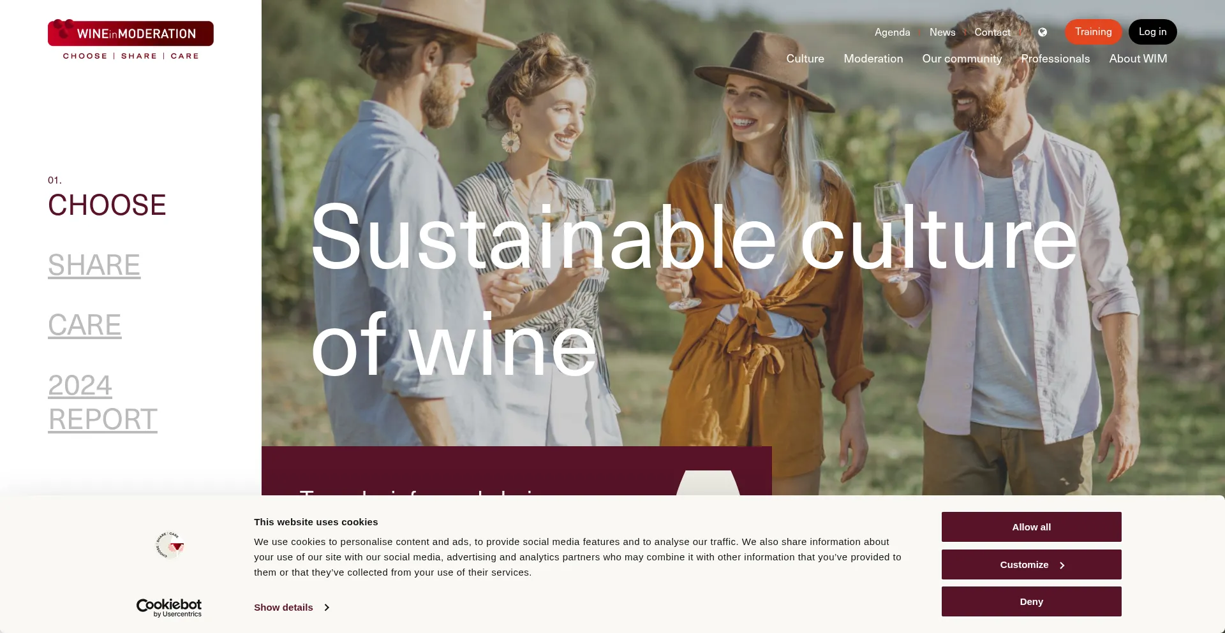
Task: Open the globe language selector icon
Action: pos(1043,33)
